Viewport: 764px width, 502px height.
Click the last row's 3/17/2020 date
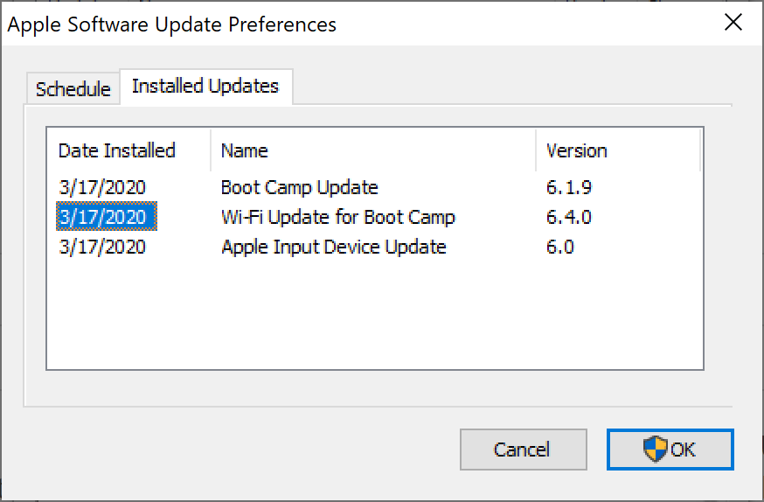pos(101,247)
